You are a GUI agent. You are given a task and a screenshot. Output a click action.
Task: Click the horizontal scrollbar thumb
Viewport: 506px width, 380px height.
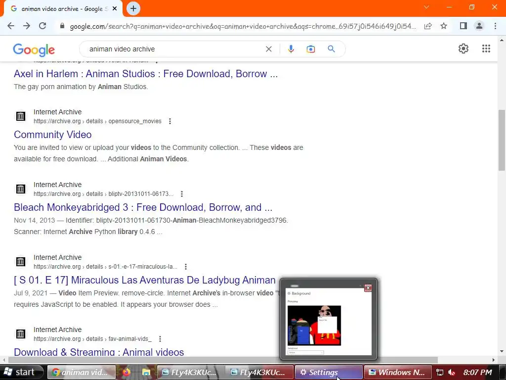[x=223, y=360]
